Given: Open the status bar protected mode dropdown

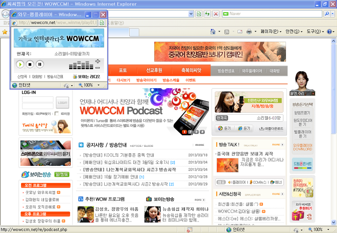Looking at the screenshot, I should (x=301, y=230).
